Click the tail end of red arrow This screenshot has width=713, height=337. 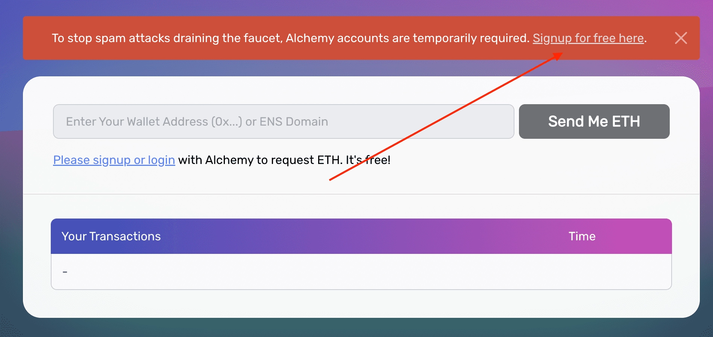pyautogui.click(x=331, y=179)
